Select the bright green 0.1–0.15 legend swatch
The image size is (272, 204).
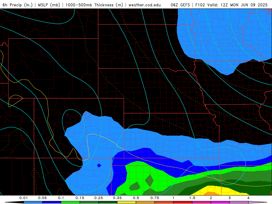70,202
